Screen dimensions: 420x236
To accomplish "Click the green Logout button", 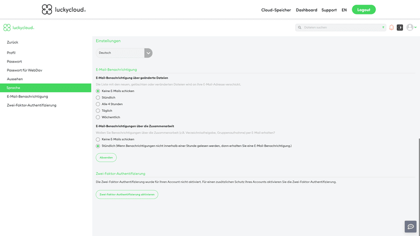I will [363, 10].
